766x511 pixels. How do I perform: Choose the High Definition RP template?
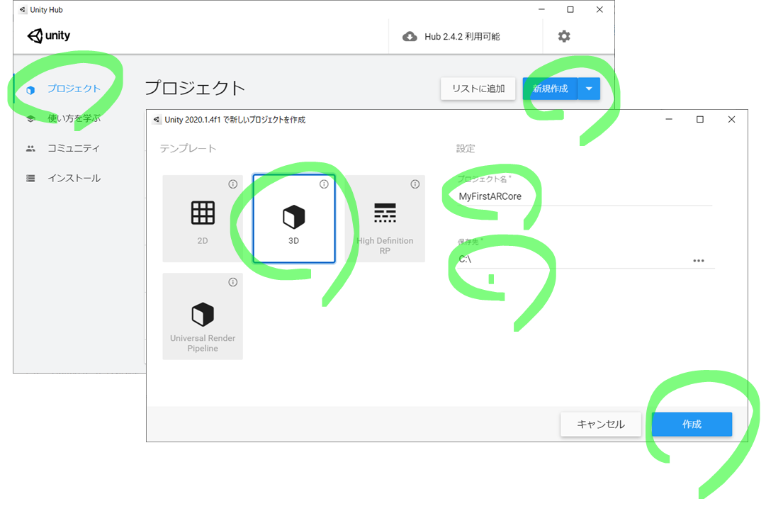click(x=385, y=218)
